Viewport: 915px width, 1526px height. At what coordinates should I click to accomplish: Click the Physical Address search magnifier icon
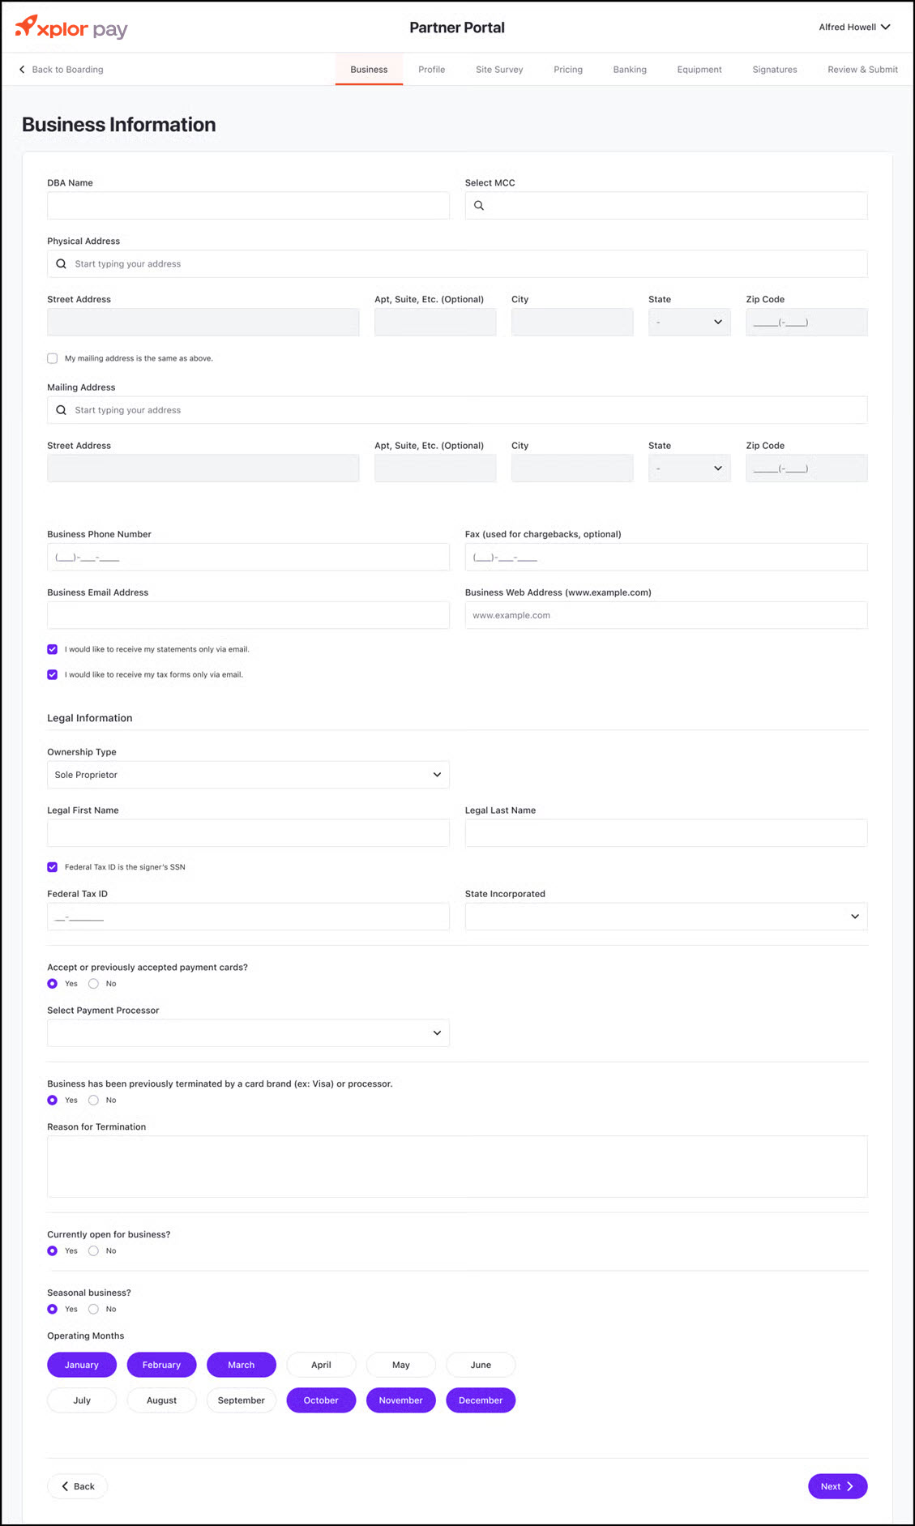coord(61,264)
